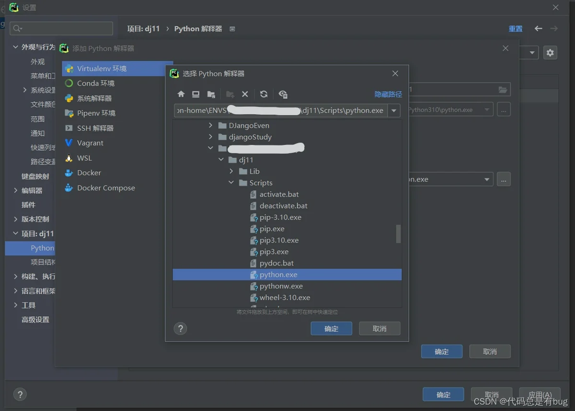Expand the djangoStudy folder
Viewport: 575px width, 411px height.
tap(210, 137)
